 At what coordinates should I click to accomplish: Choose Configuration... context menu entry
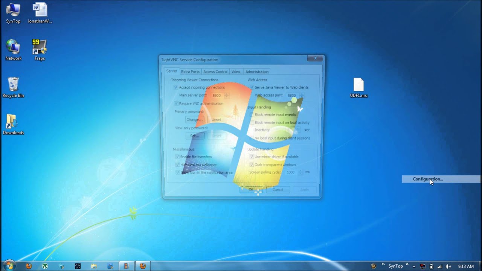(x=441, y=179)
